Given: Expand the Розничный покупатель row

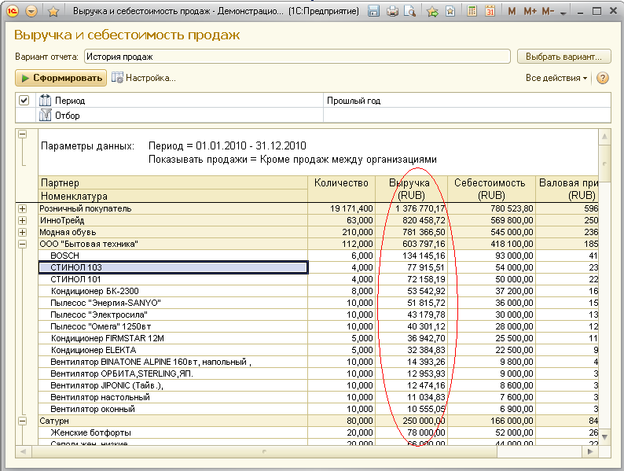Looking at the screenshot, I should (22, 208).
